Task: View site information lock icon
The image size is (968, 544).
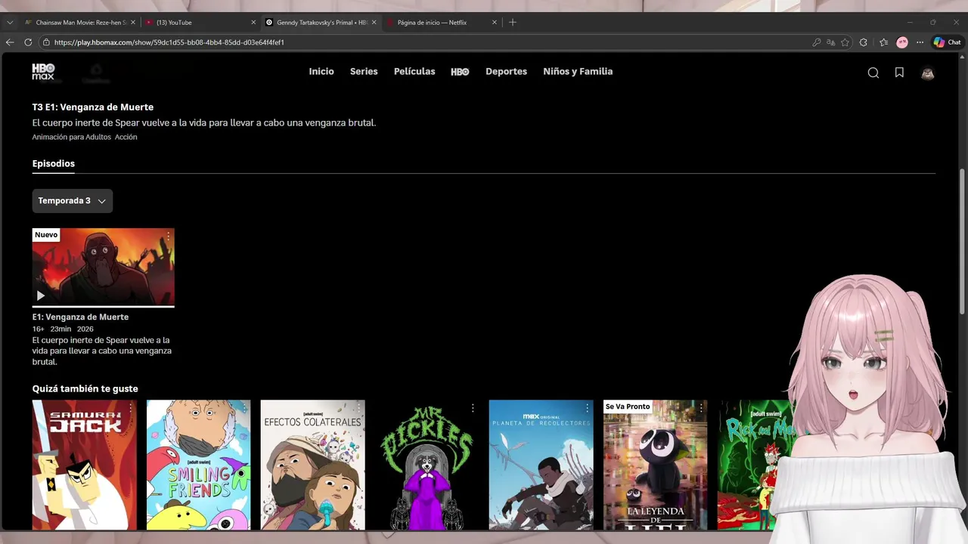Action: pyautogui.click(x=46, y=42)
